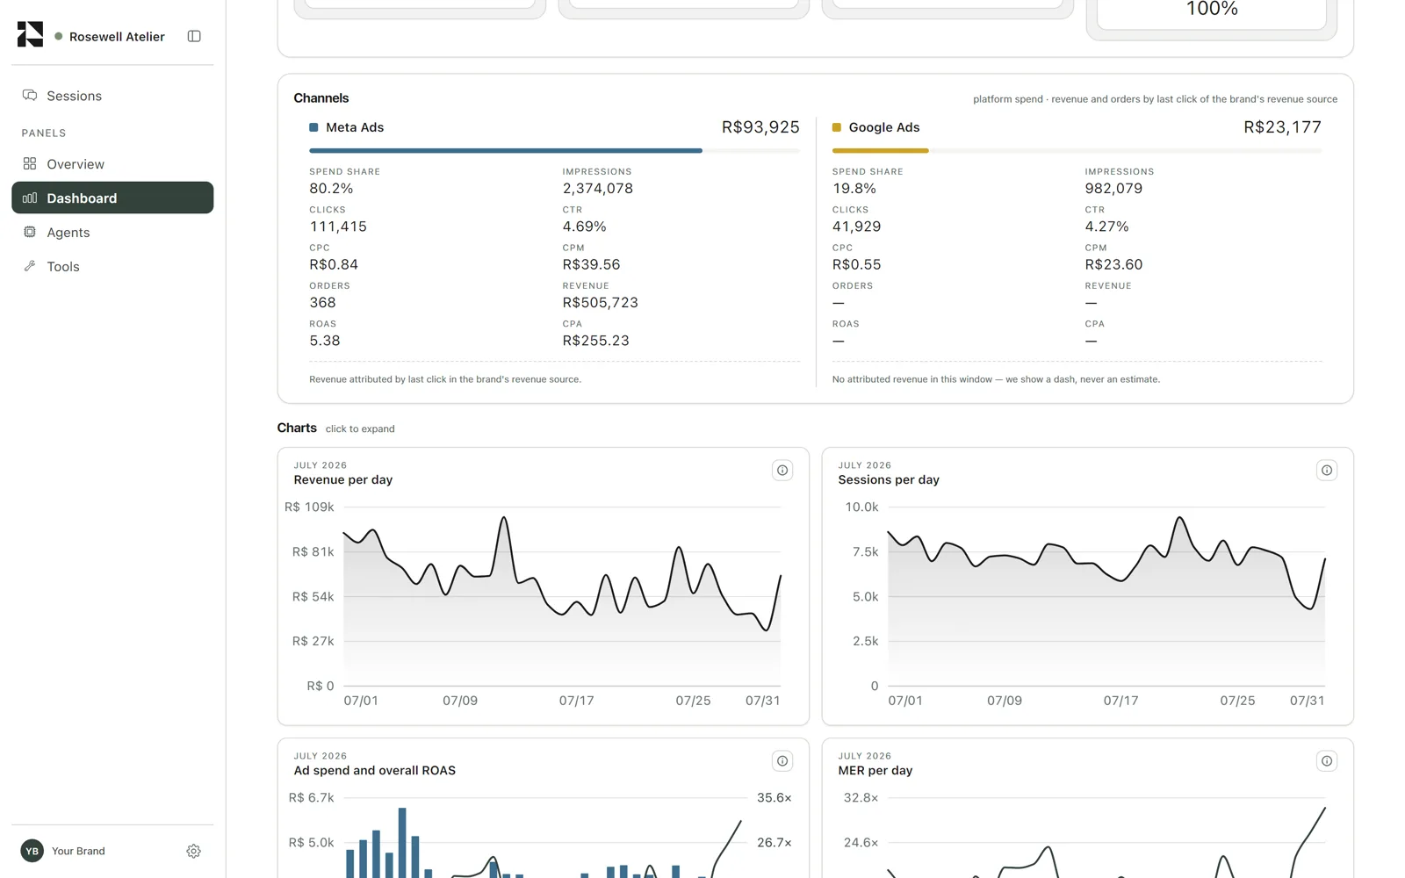Screen dimensions: 1405x878
Task: Click the YB brand avatar
Action: click(32, 851)
